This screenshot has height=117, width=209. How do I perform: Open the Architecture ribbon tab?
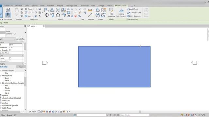click(x=8, y=6)
